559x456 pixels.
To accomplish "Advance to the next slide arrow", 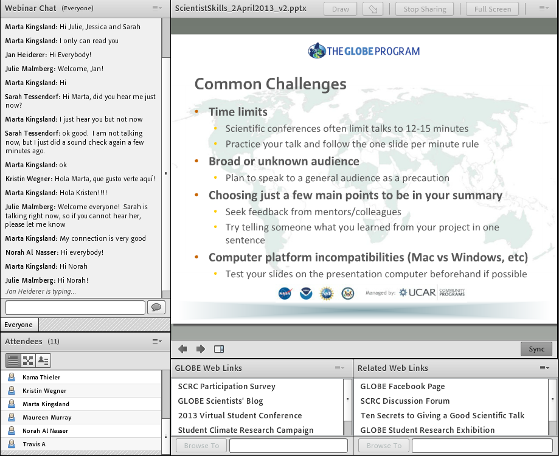I will click(x=201, y=349).
